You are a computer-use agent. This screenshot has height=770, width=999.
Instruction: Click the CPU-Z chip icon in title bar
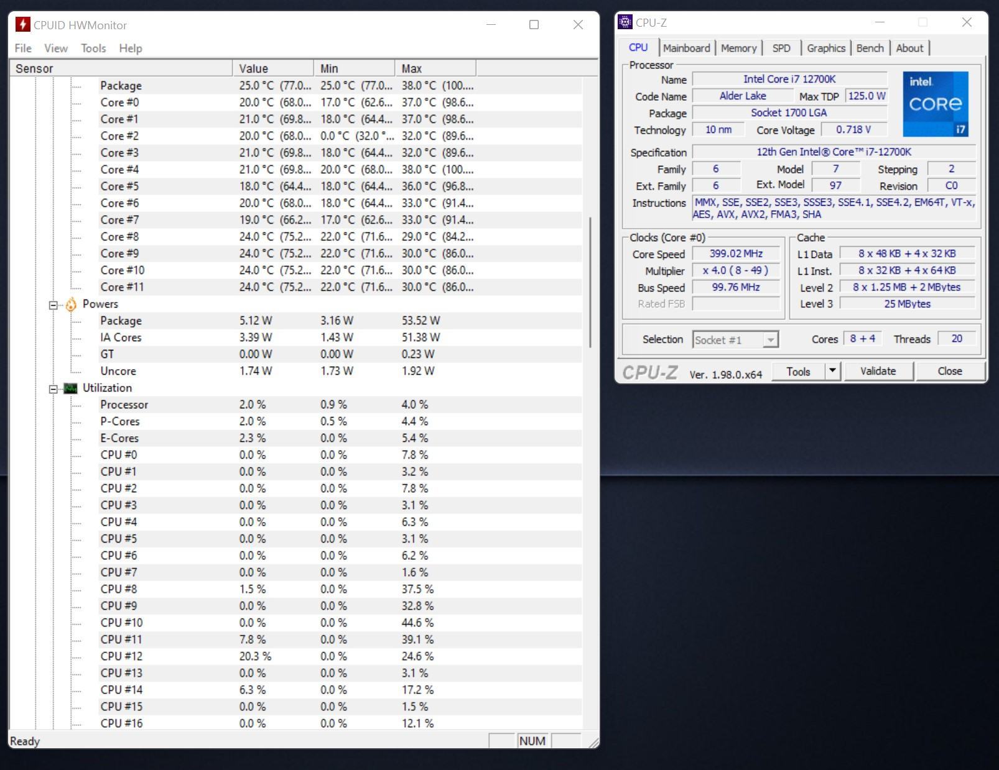coord(625,22)
